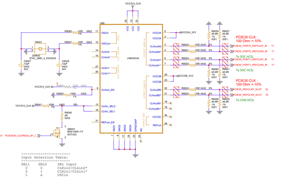Click the REFout_EN pin label
This screenshot has height=181, width=284.
coord(108,122)
